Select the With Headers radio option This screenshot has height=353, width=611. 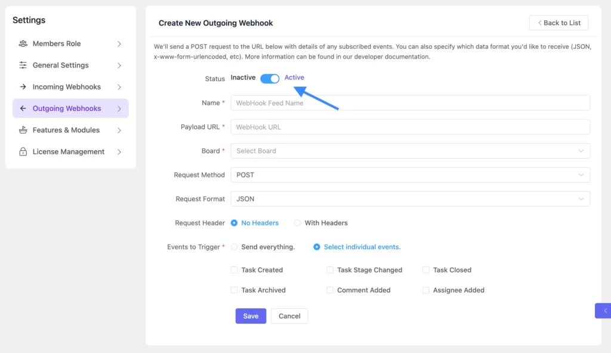tap(297, 223)
